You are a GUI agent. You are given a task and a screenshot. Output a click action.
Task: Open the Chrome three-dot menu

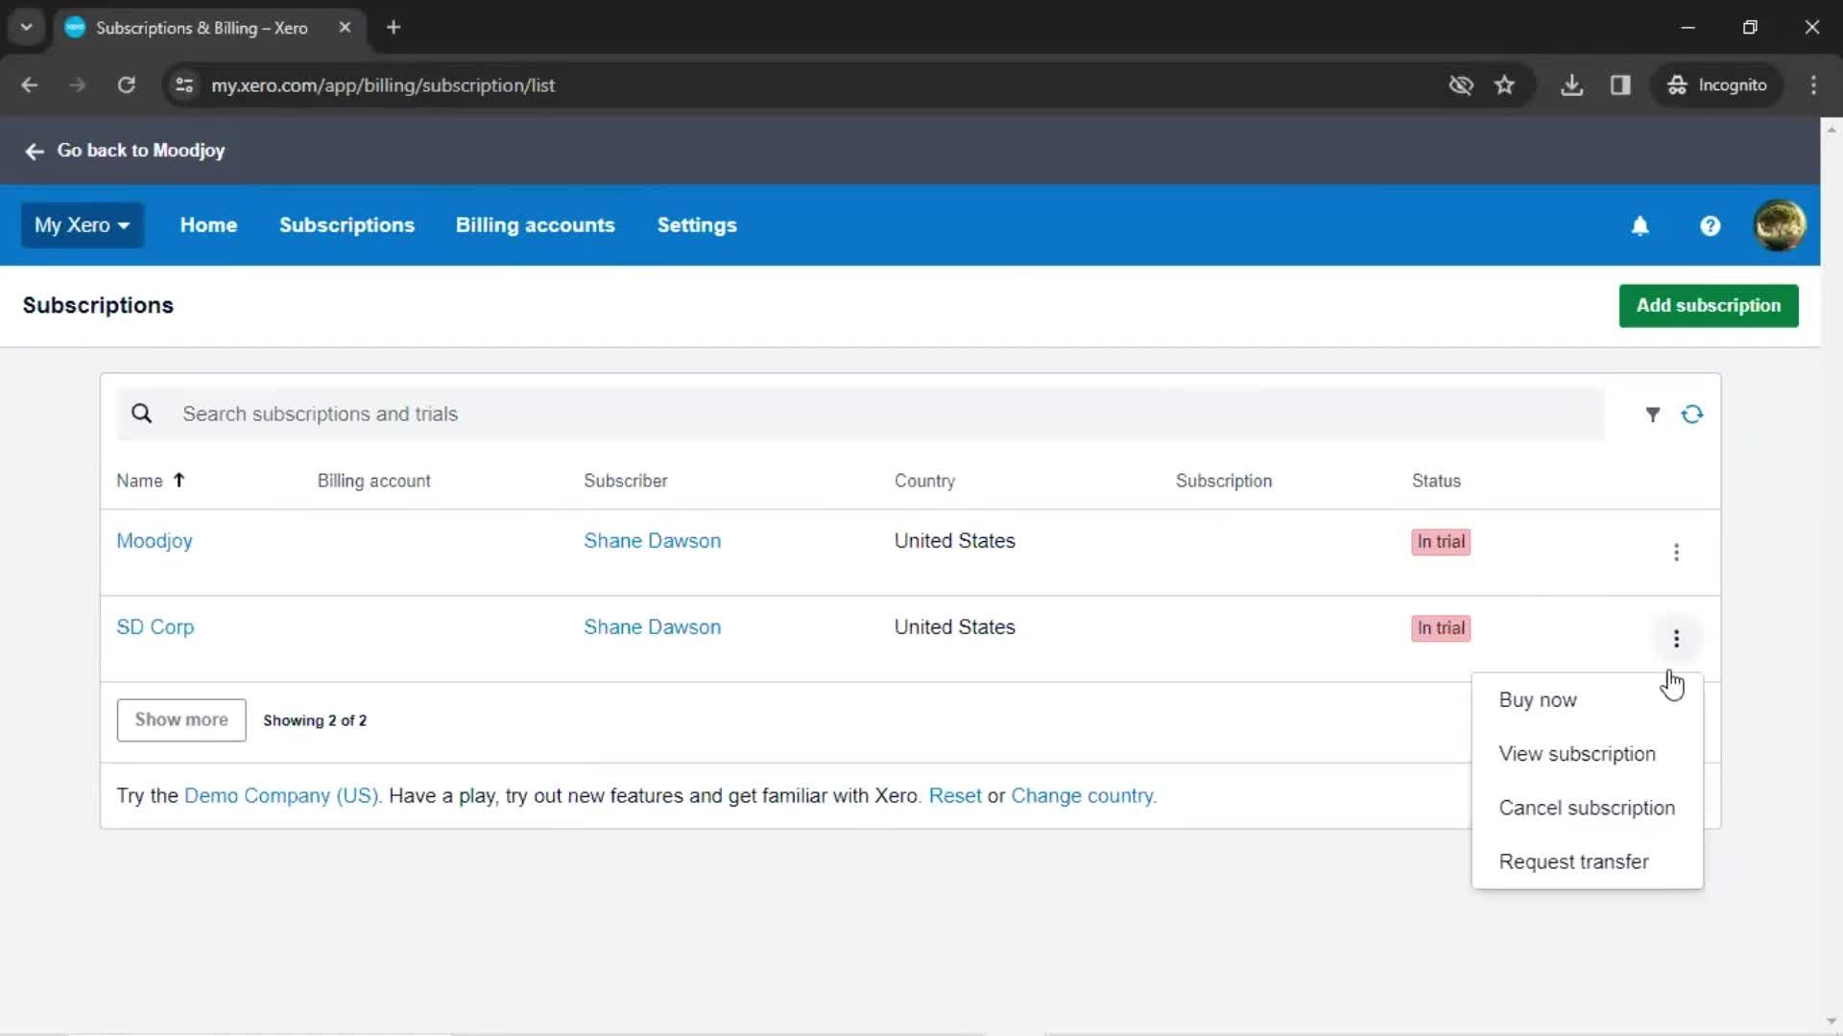[x=1813, y=85]
